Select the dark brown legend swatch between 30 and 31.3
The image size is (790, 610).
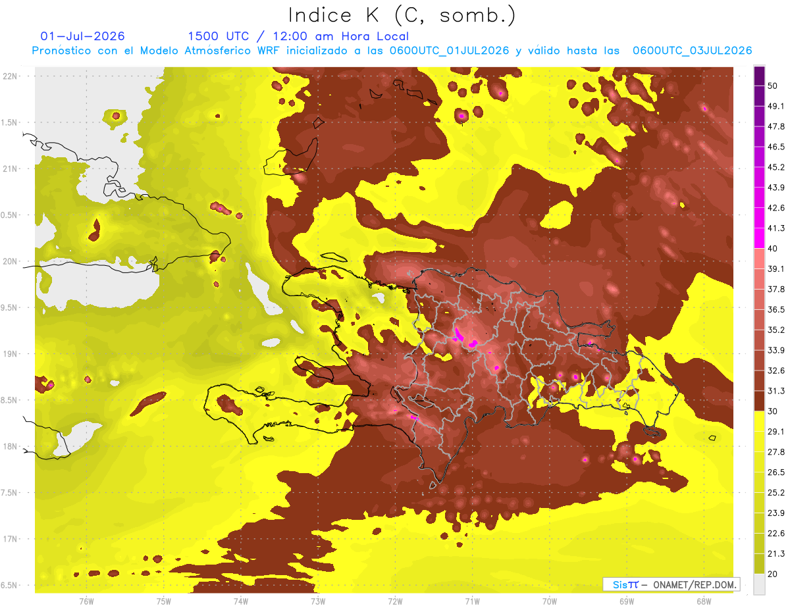(x=759, y=401)
